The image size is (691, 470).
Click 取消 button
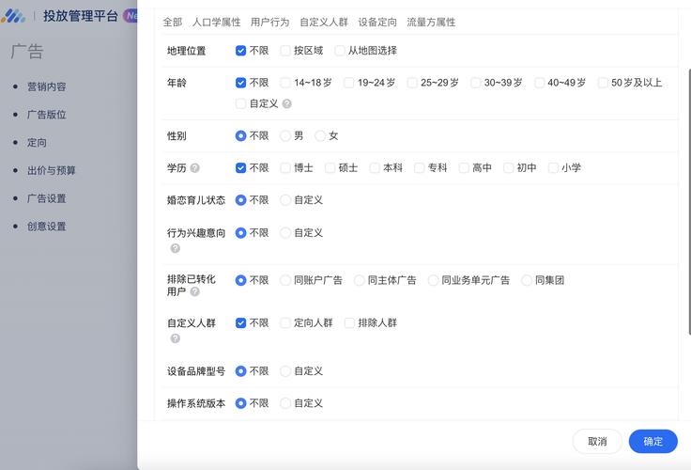pos(597,441)
